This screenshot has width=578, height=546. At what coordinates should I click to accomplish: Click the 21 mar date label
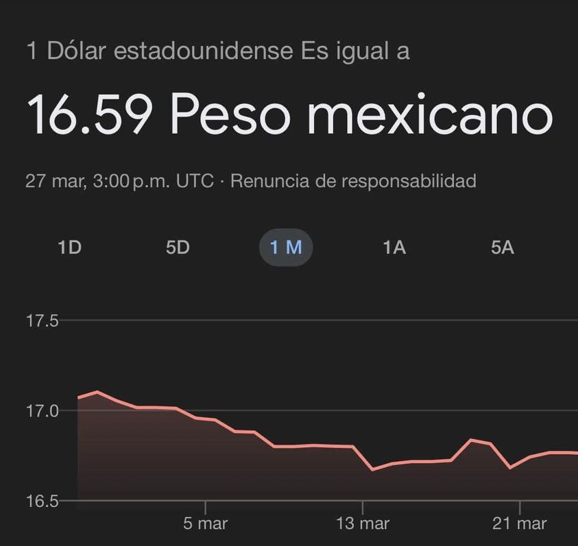tap(520, 524)
